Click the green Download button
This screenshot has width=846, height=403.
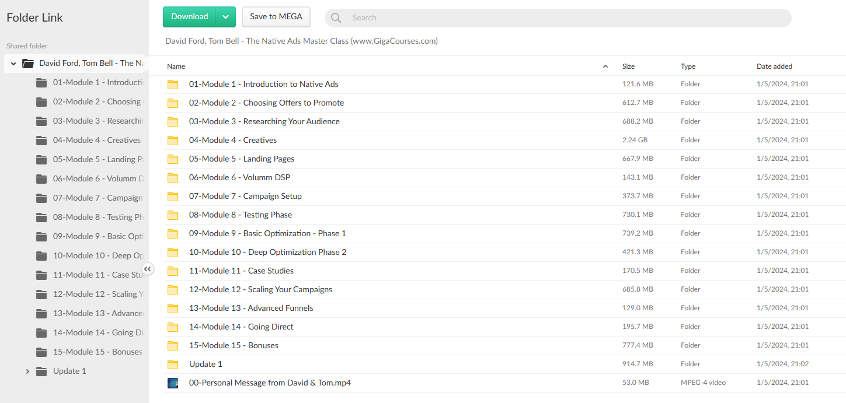pos(190,17)
